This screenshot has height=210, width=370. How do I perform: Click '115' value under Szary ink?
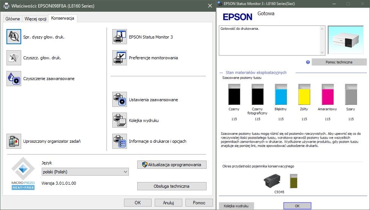click(x=351, y=119)
